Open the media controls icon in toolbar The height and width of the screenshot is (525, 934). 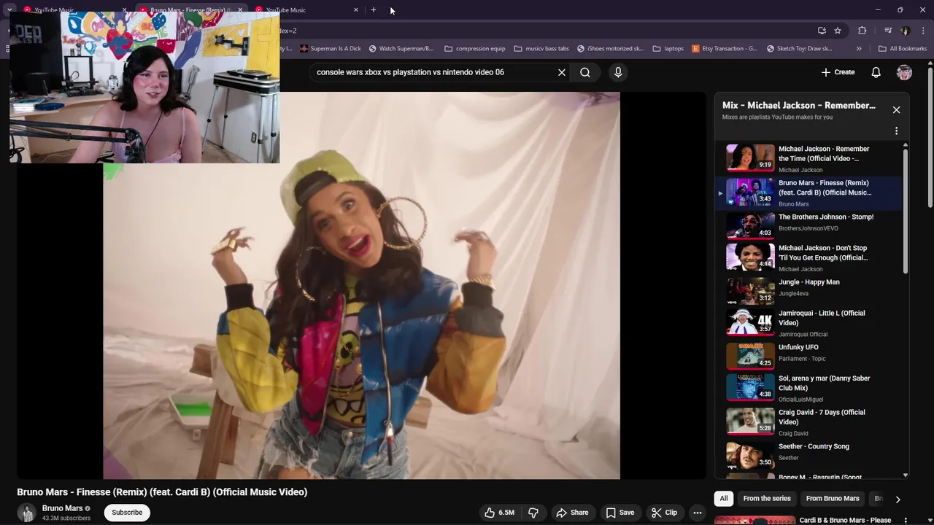pos(888,31)
